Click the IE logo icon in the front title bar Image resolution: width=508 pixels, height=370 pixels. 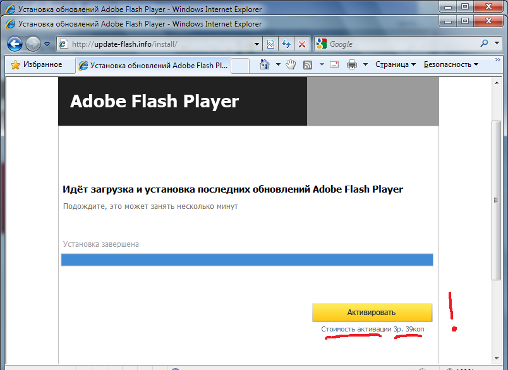(x=10, y=24)
